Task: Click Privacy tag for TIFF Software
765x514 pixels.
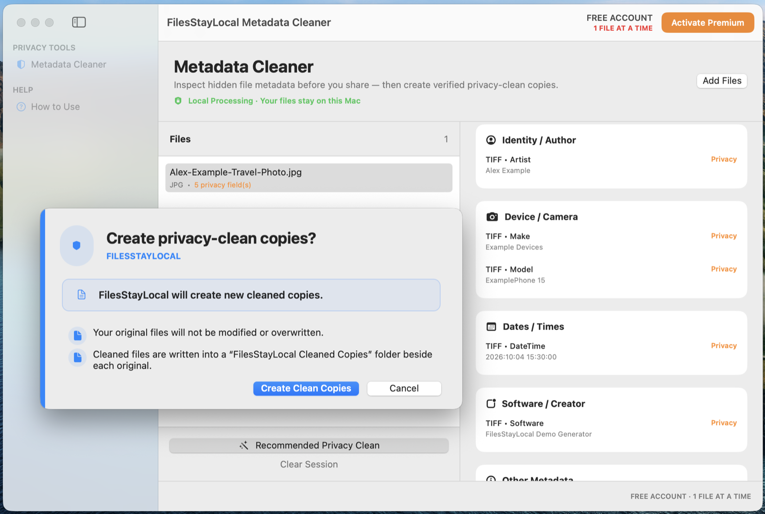Action: click(x=723, y=423)
